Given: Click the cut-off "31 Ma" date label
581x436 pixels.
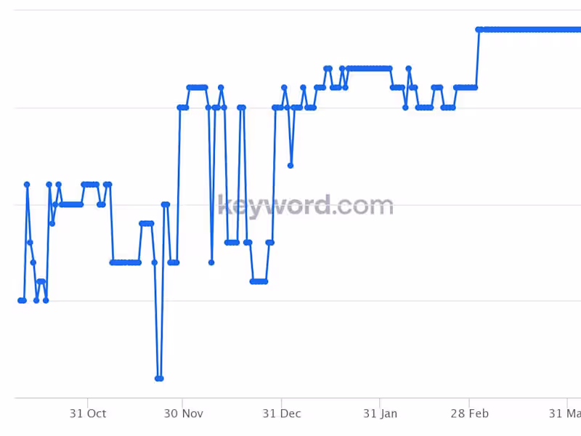Looking at the screenshot, I should pyautogui.click(x=564, y=413).
